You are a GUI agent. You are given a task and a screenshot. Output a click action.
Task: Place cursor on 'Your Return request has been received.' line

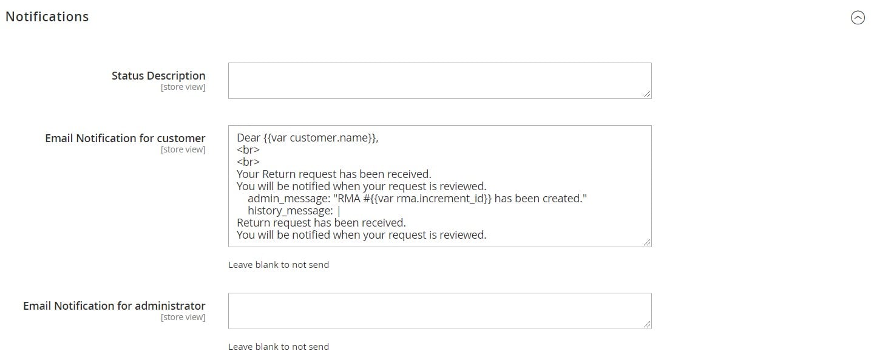tap(334, 174)
